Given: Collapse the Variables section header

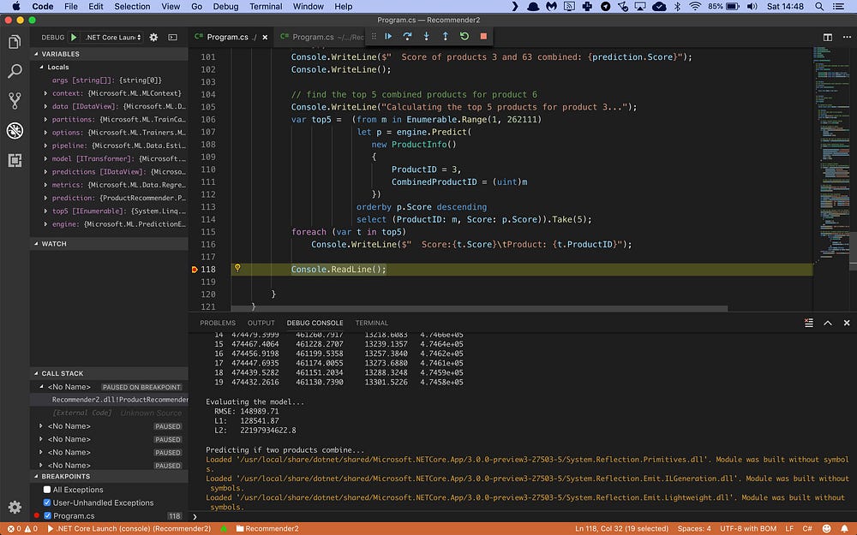Looking at the screenshot, I should 60,54.
